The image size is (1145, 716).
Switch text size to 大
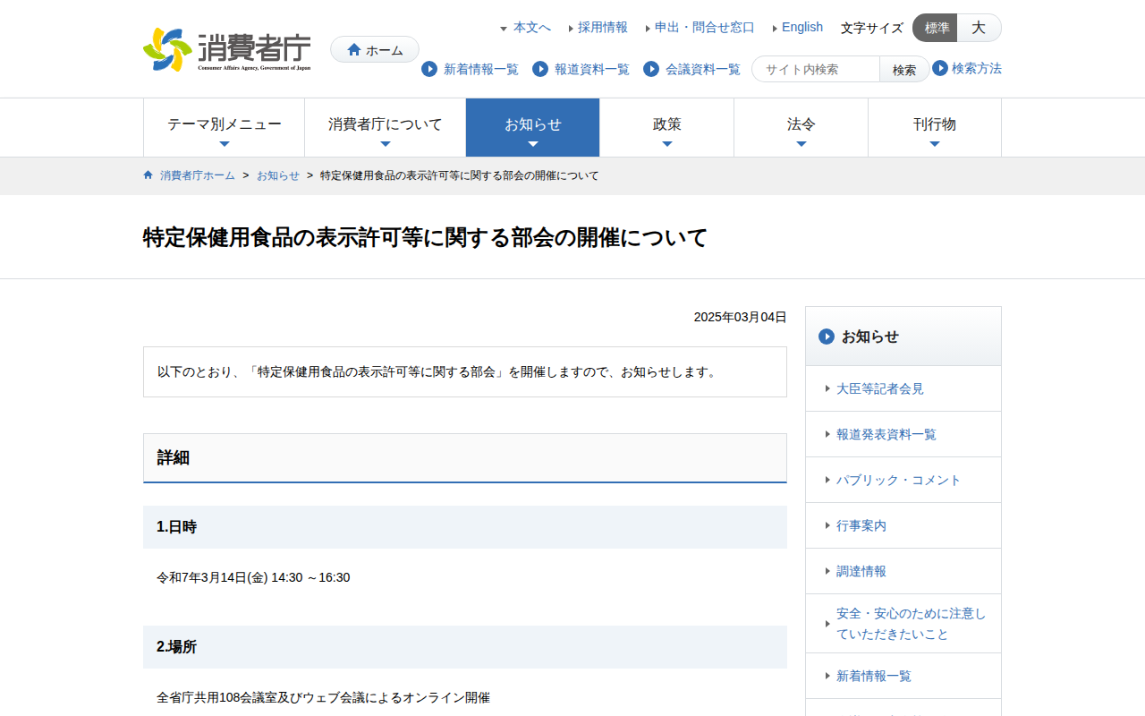click(x=979, y=28)
